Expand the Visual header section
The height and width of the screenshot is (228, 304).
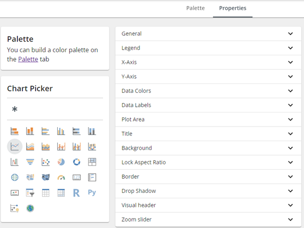[208, 205]
